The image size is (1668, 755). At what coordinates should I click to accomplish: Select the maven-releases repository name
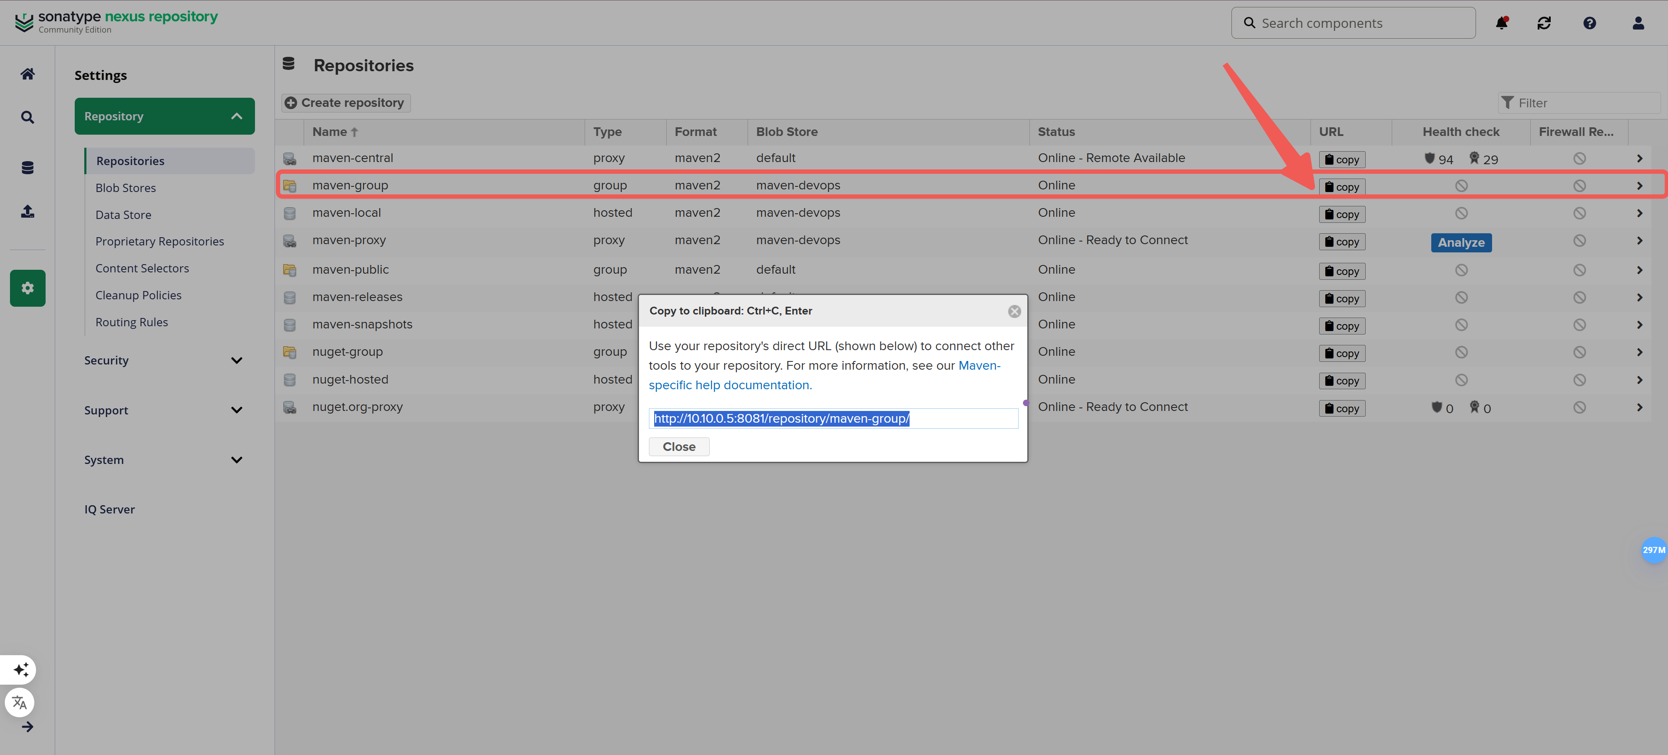(357, 297)
